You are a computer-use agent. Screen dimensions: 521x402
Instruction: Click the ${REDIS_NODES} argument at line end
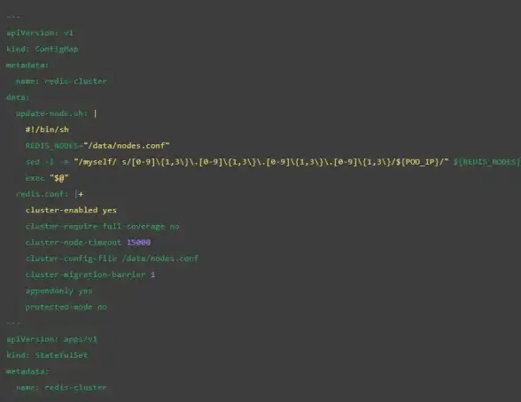pos(486,162)
